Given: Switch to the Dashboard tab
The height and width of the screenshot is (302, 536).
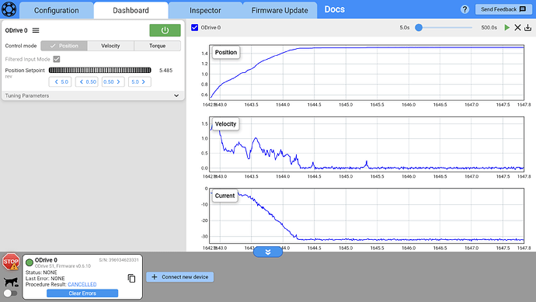Looking at the screenshot, I should 131,11.
